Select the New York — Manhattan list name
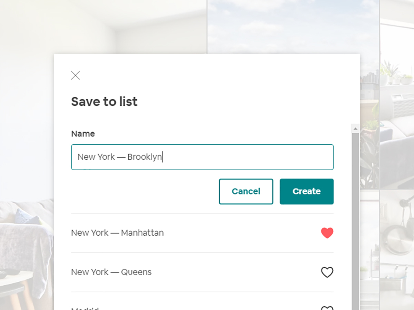This screenshot has width=414, height=310. click(x=117, y=233)
